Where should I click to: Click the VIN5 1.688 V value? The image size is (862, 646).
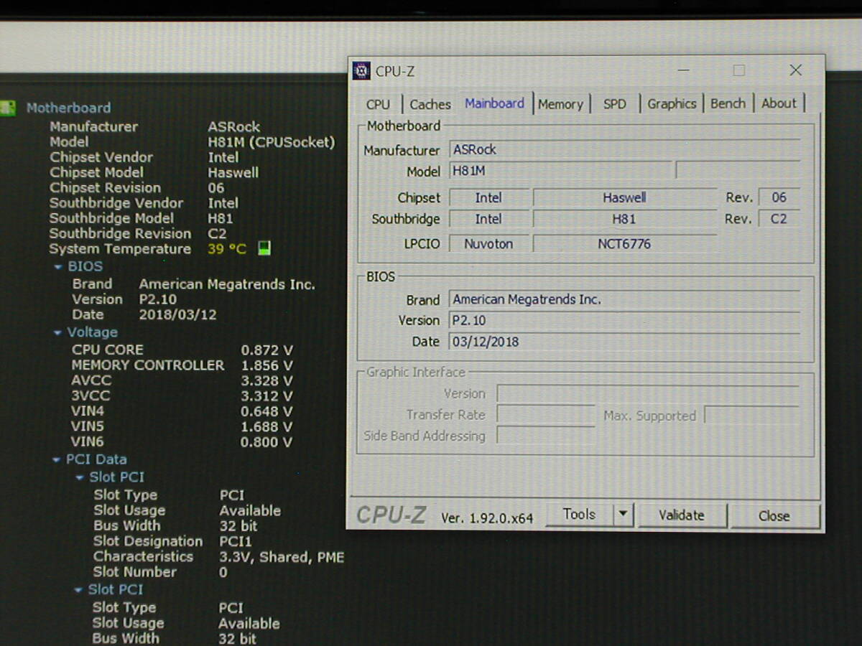click(267, 427)
